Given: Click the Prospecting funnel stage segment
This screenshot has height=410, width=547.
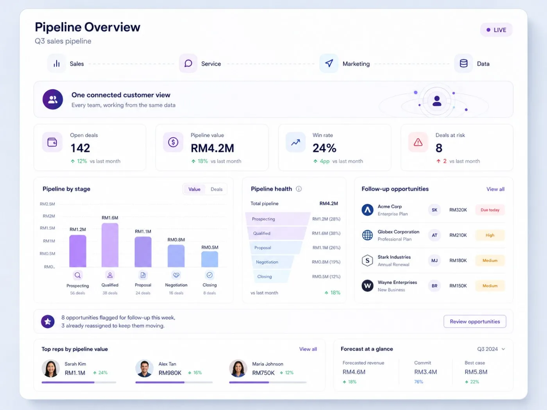Looking at the screenshot, I should [277, 219].
